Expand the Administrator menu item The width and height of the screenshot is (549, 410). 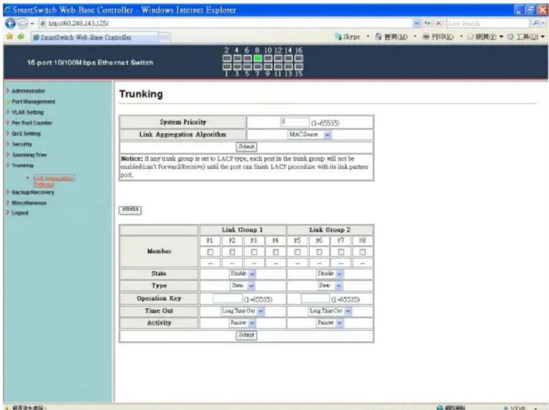tap(28, 91)
